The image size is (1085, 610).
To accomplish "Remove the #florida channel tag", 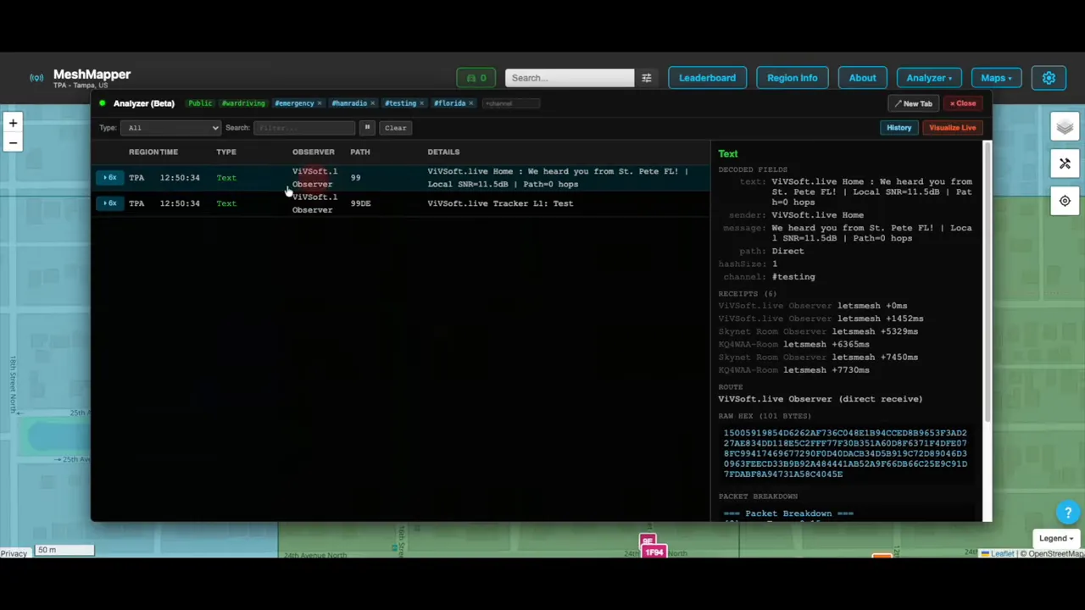I will tap(471, 103).
